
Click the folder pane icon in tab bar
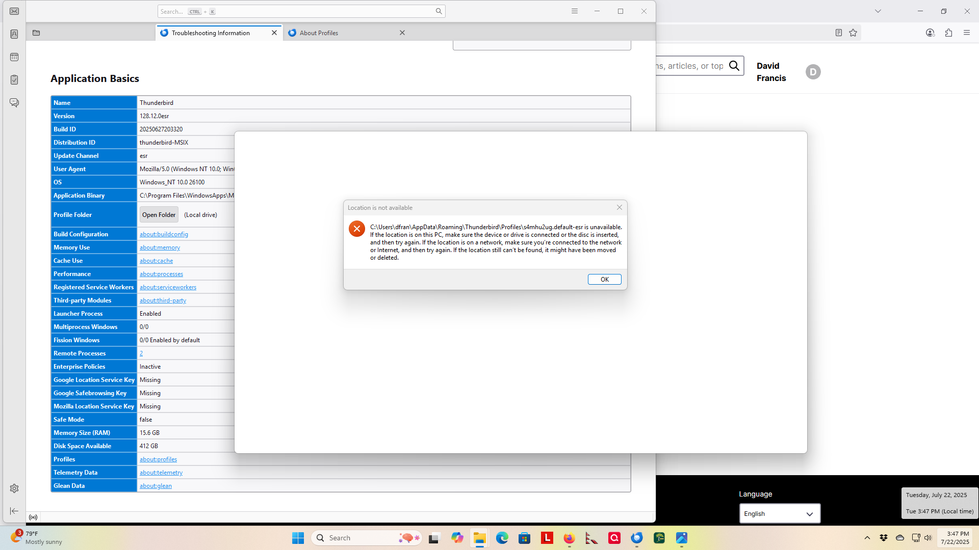(36, 33)
